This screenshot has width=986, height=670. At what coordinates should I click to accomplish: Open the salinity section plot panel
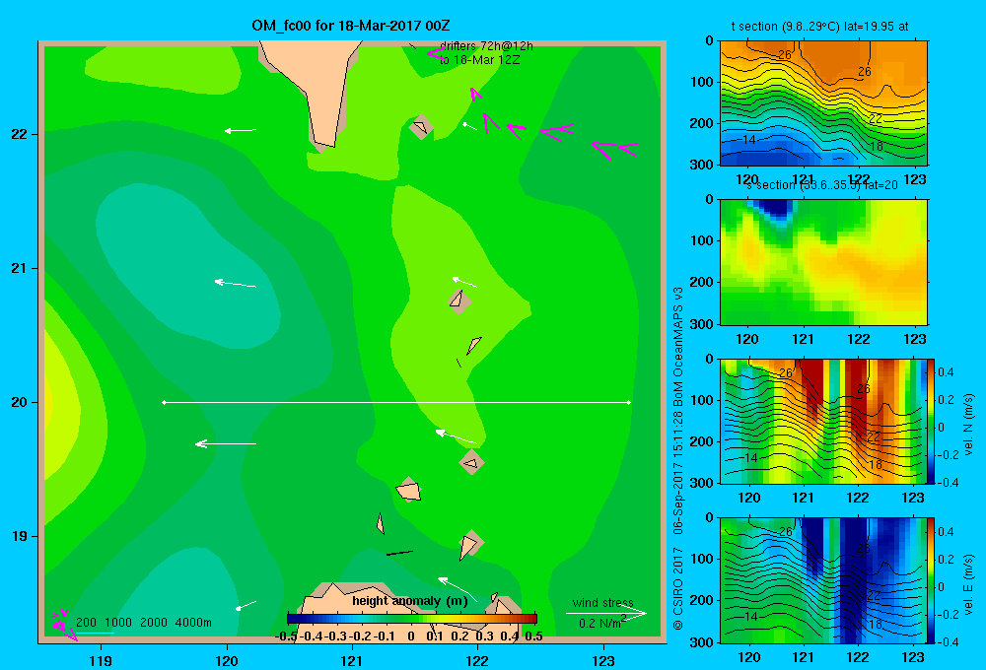click(823, 262)
